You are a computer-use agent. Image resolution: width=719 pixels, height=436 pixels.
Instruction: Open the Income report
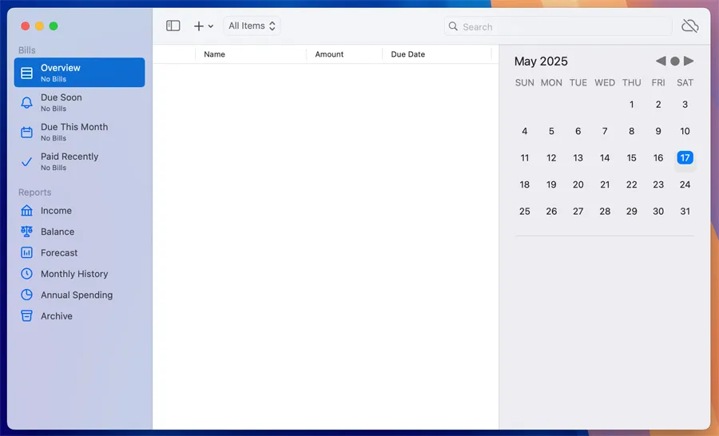point(56,211)
